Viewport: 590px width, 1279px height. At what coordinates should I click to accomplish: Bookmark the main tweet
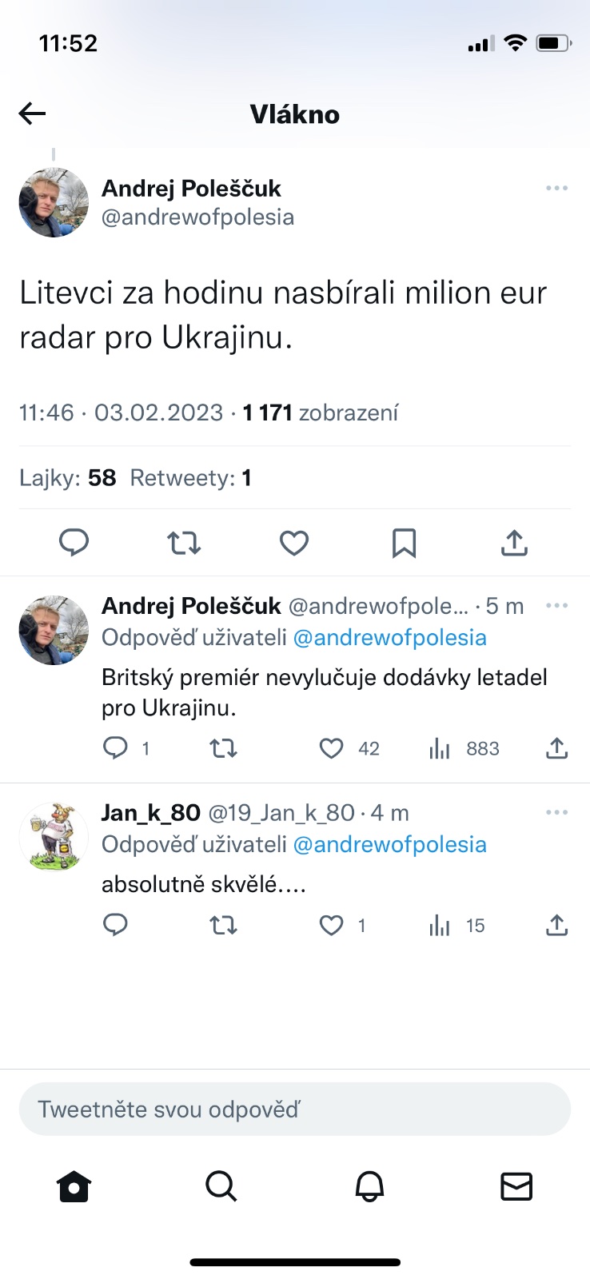(x=404, y=543)
